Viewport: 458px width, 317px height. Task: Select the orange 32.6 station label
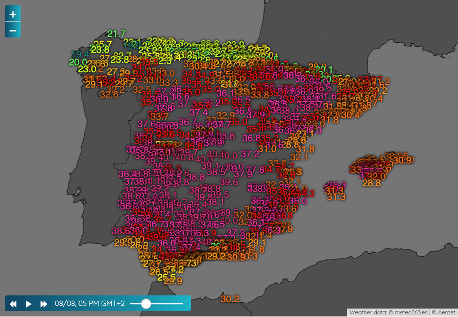[x=109, y=94]
